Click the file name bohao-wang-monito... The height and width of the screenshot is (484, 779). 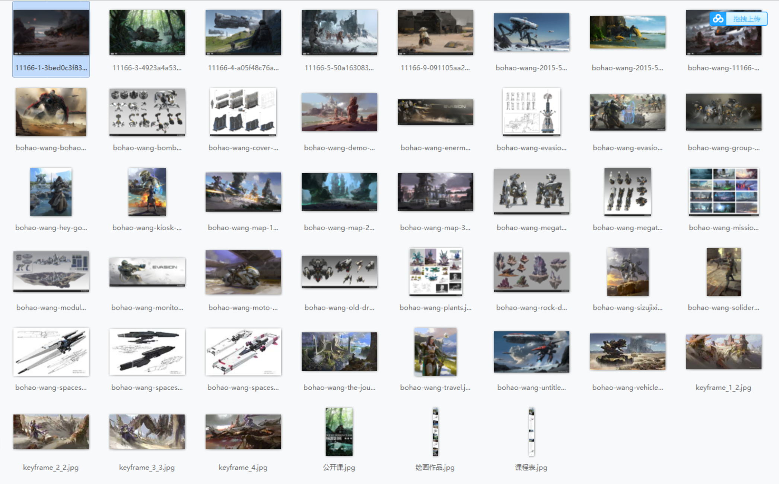(147, 308)
